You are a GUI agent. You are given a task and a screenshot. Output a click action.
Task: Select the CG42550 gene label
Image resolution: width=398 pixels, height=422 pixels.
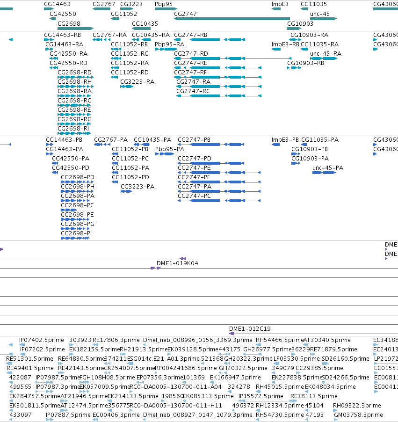[63, 14]
